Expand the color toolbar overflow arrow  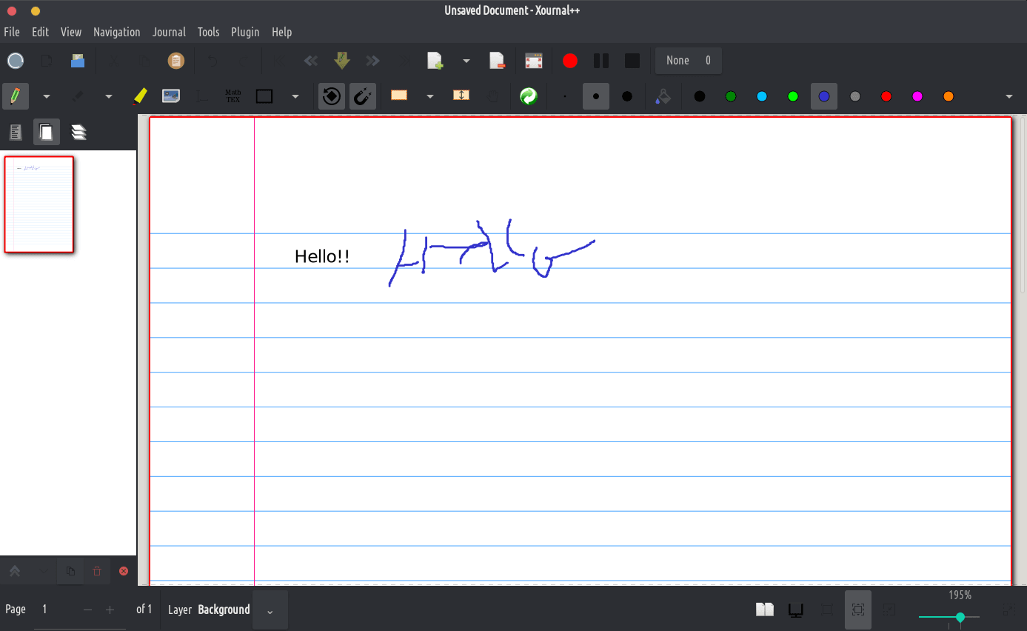(x=1008, y=96)
